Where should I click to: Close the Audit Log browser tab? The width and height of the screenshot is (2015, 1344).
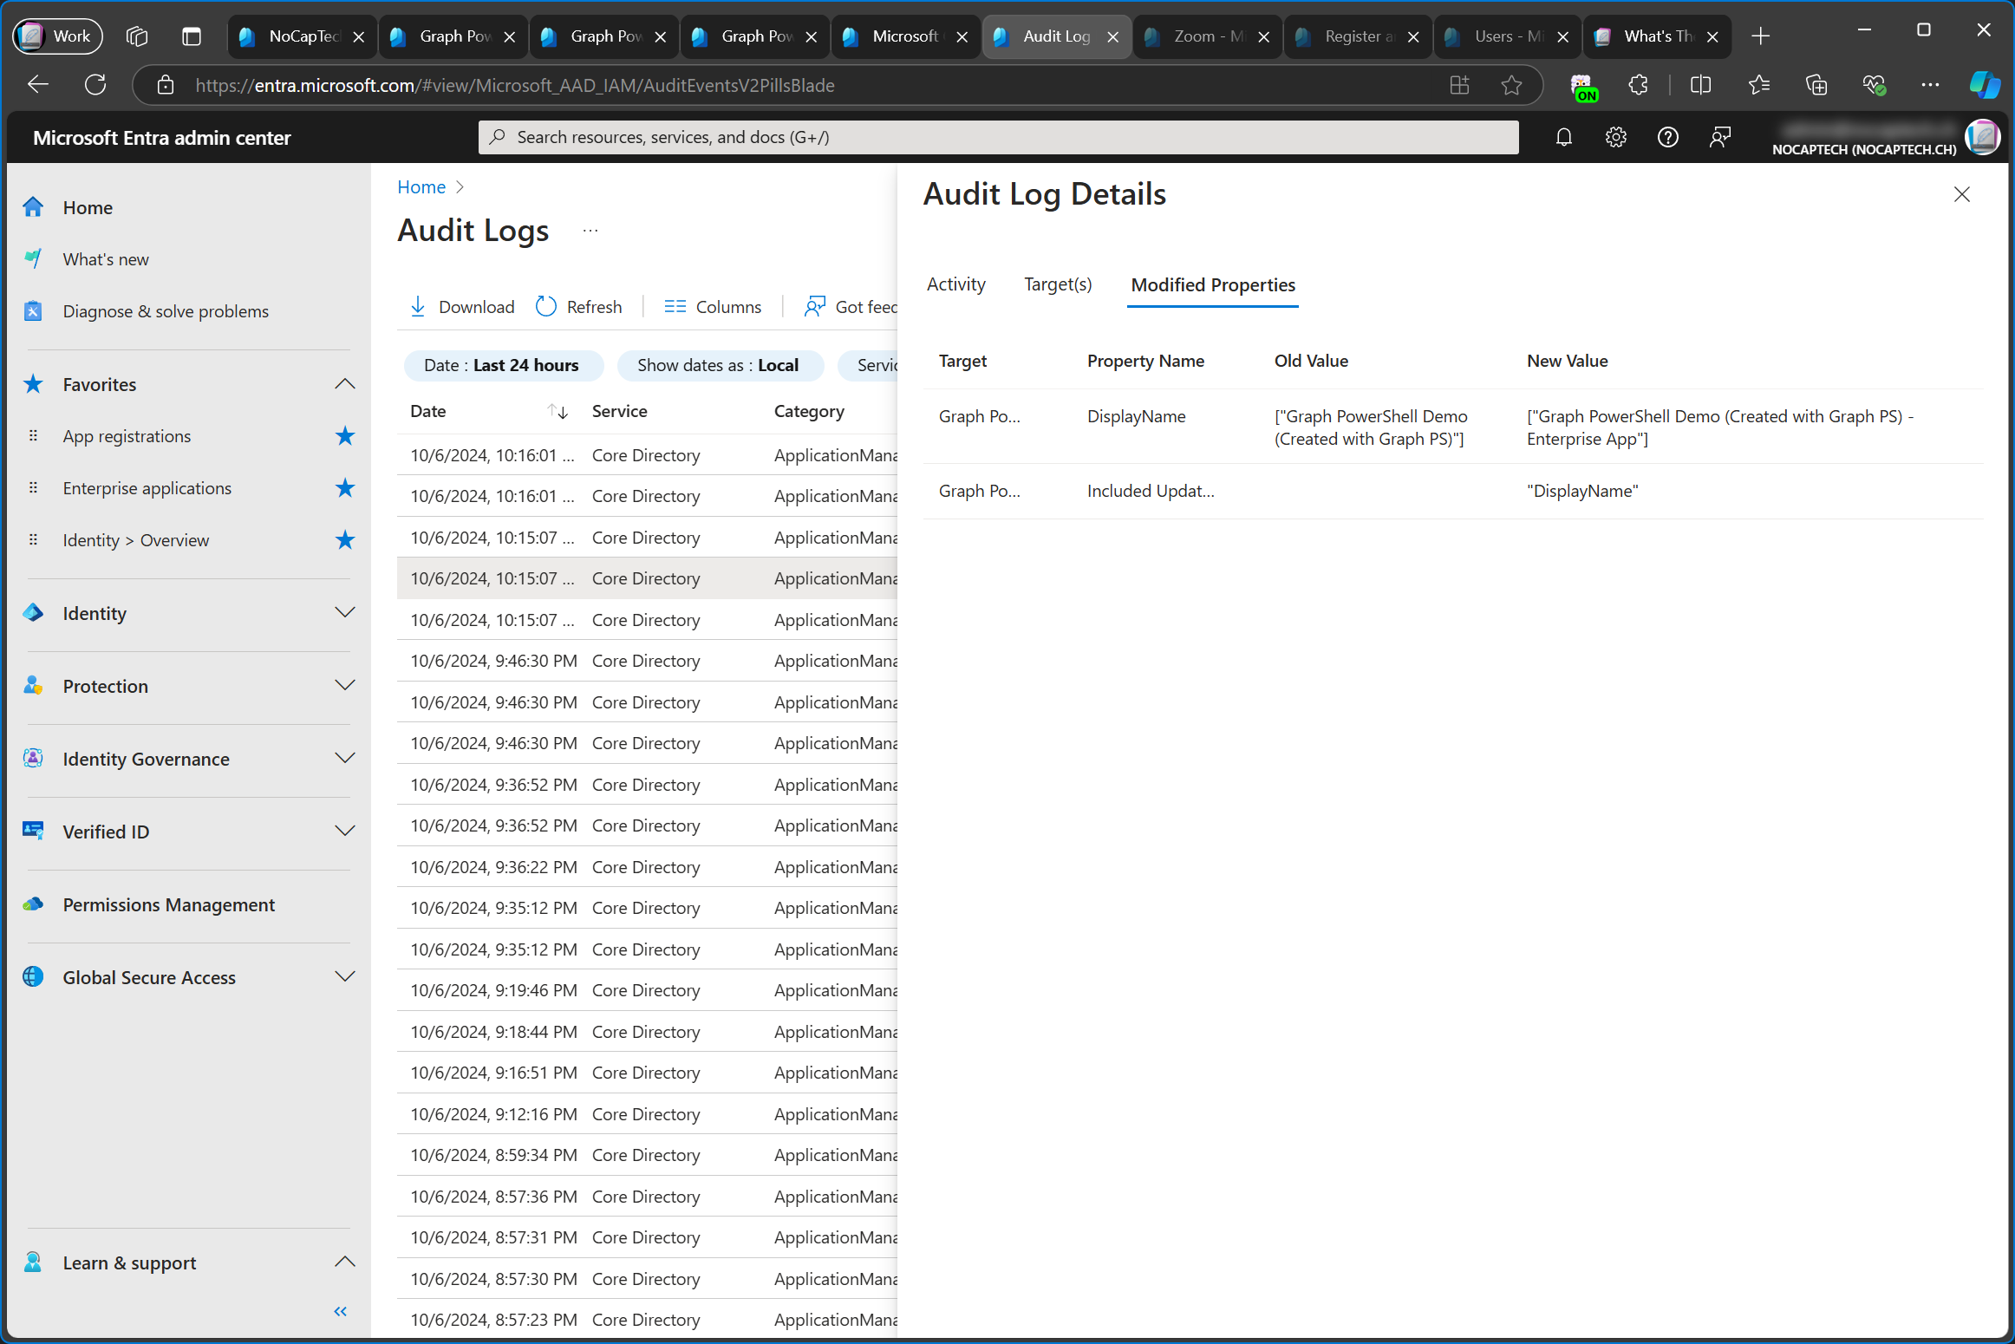(1113, 36)
